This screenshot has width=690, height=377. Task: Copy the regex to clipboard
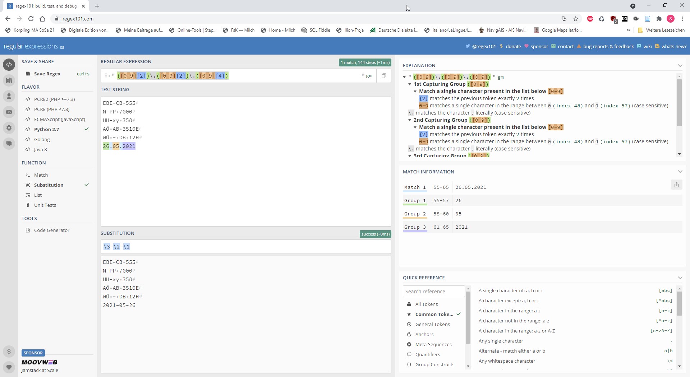point(384,76)
